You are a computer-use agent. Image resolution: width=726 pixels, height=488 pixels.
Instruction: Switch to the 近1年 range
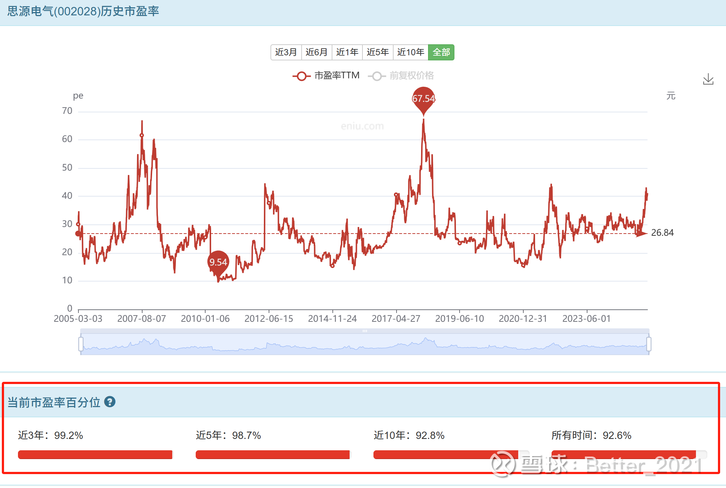pyautogui.click(x=347, y=52)
